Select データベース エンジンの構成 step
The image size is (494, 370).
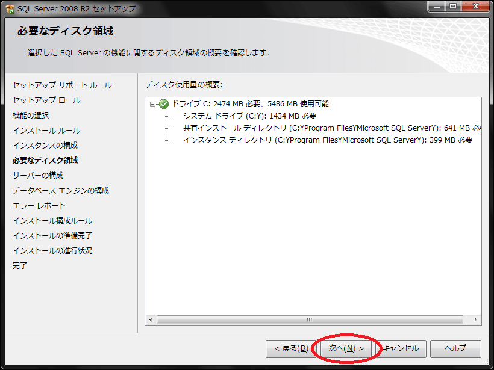point(61,191)
